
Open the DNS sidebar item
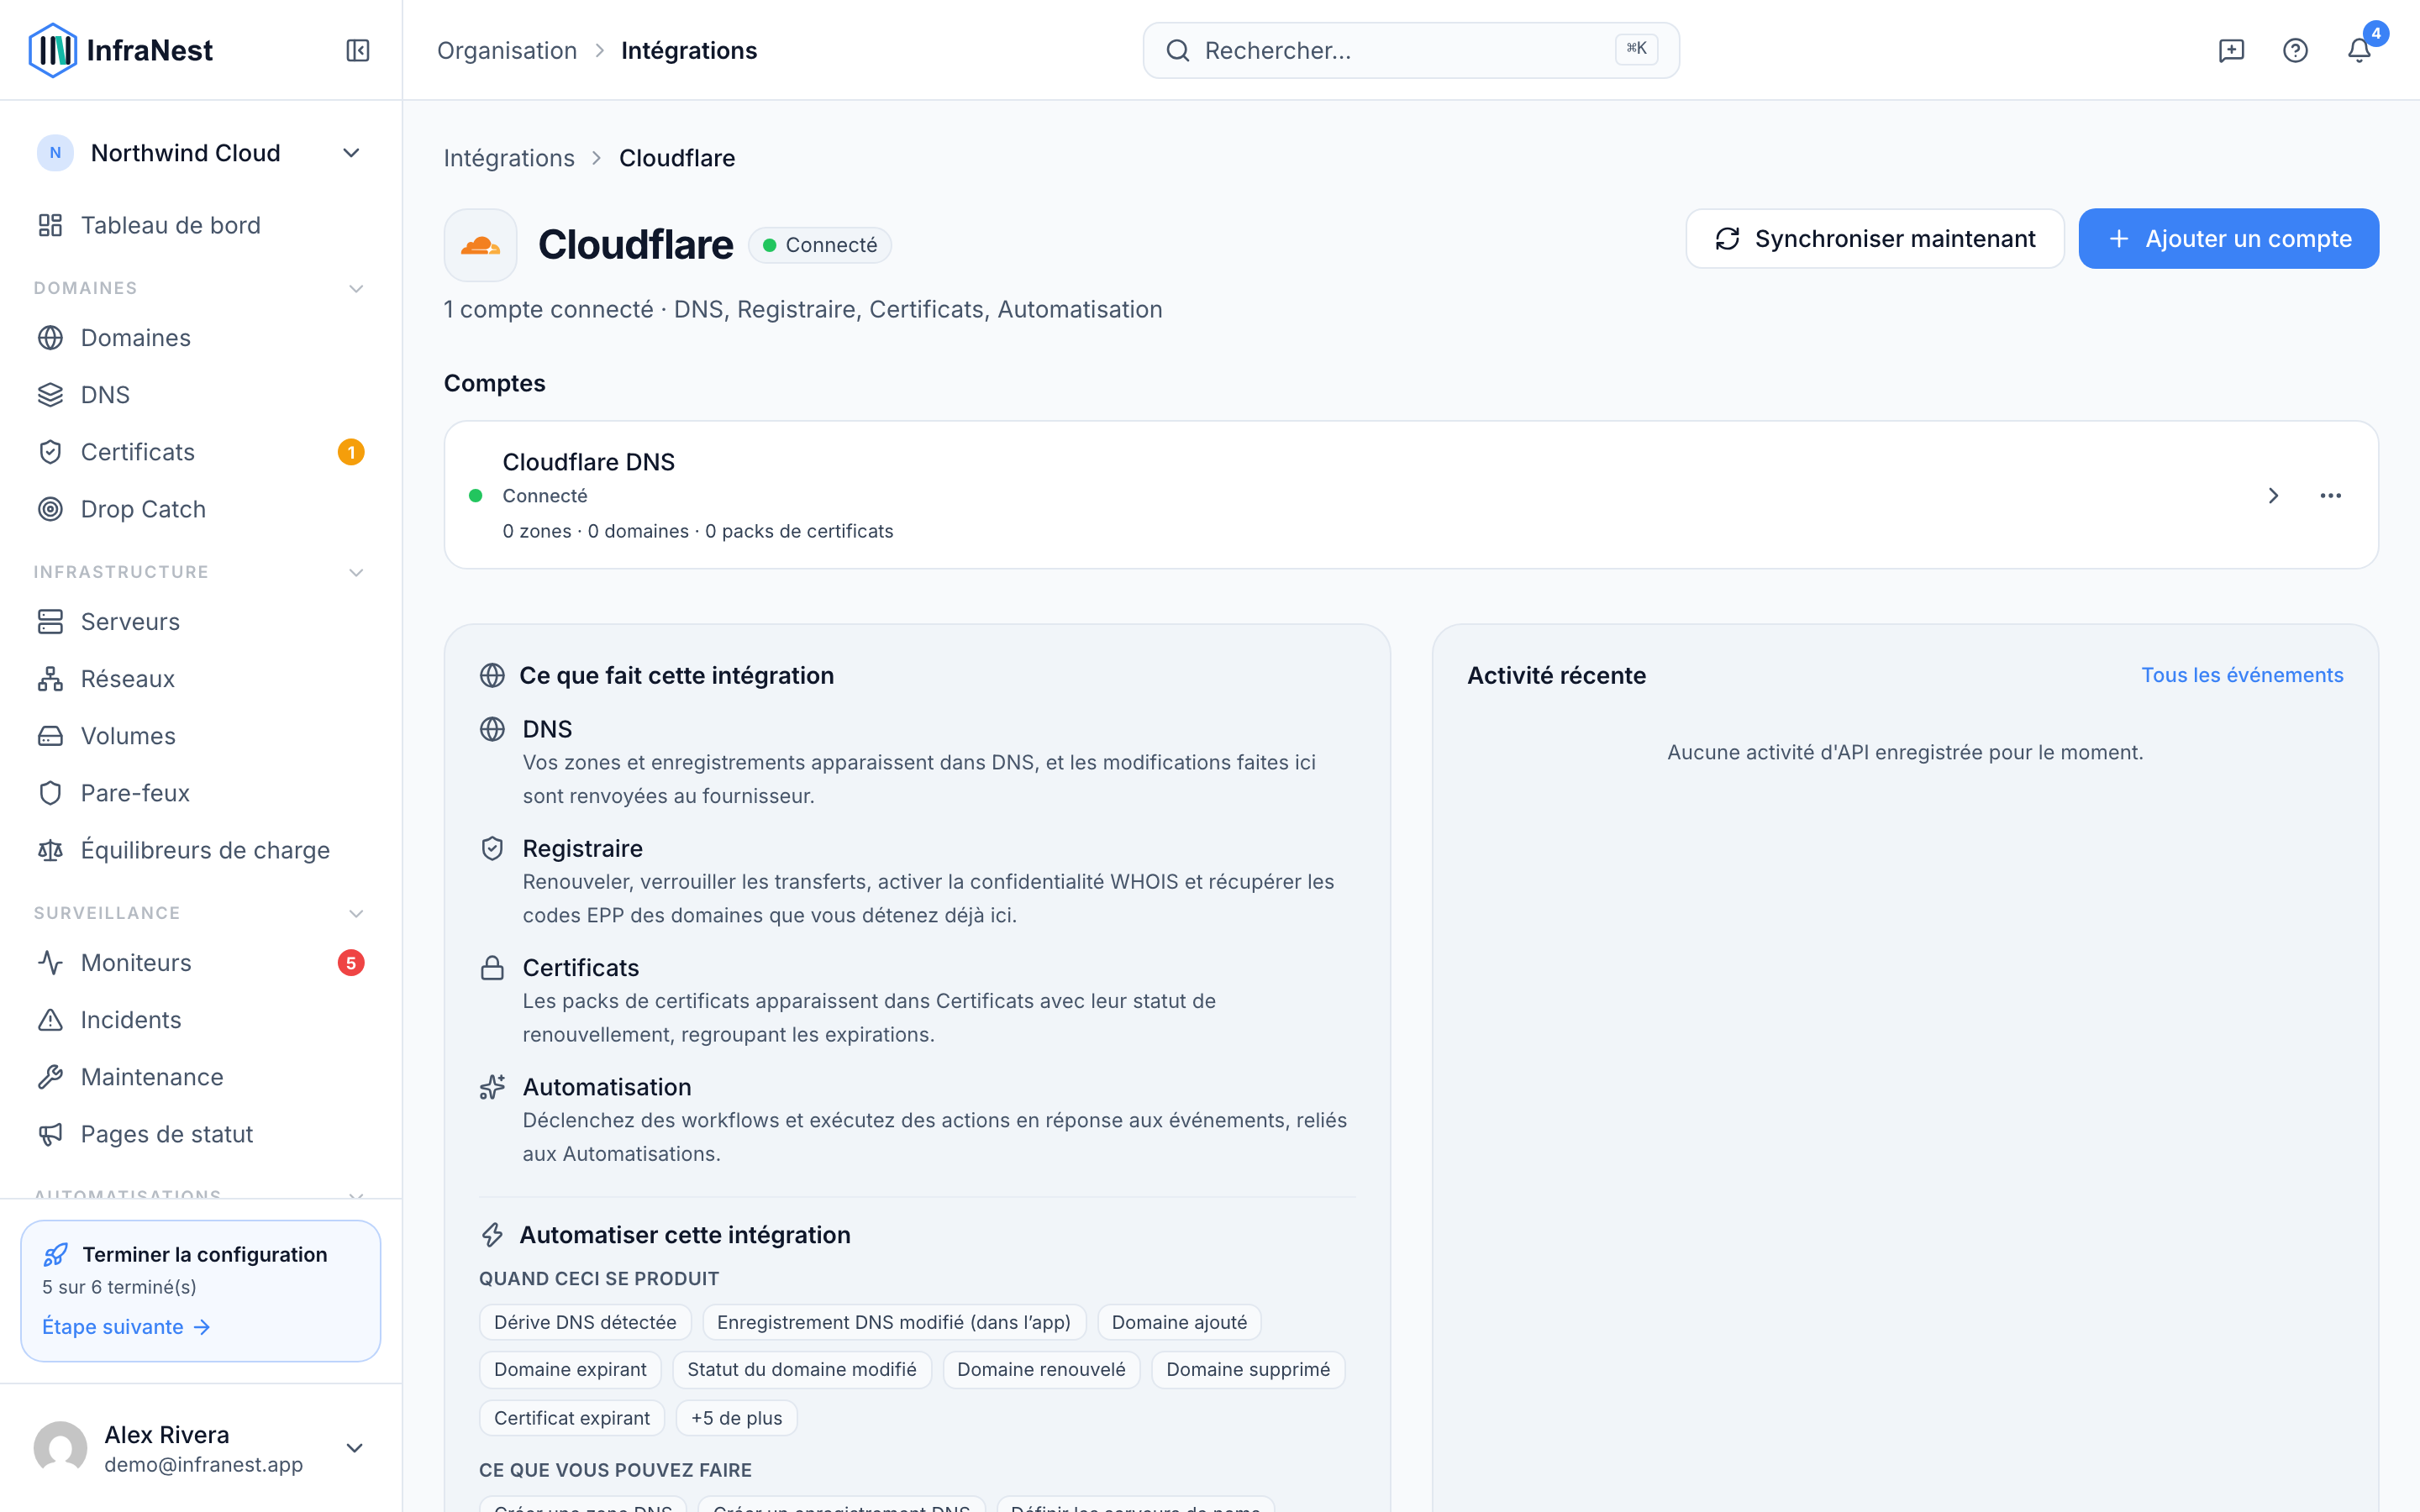[200, 395]
